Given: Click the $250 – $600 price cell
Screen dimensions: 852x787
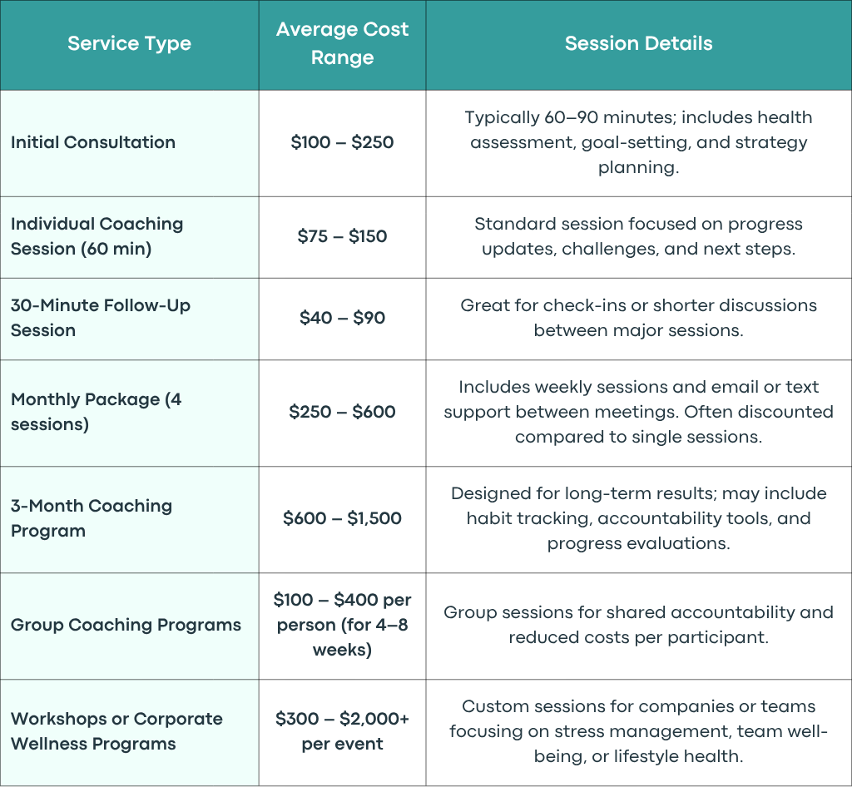Looking at the screenshot, I should pos(342,412).
